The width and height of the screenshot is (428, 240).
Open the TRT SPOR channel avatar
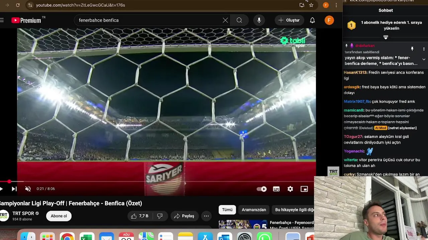(4, 216)
